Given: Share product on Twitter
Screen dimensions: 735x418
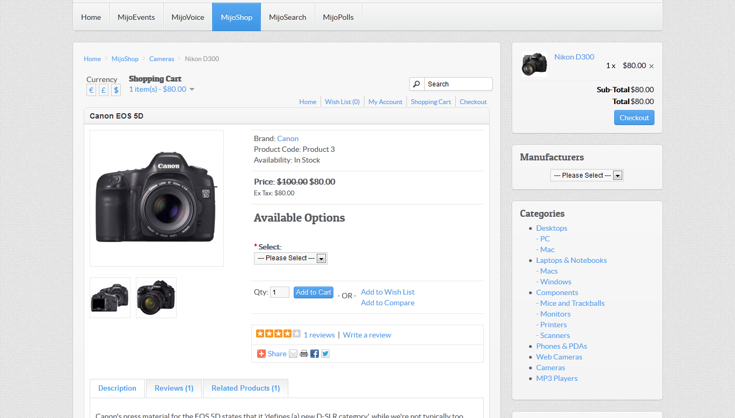Looking at the screenshot, I should tap(325, 354).
